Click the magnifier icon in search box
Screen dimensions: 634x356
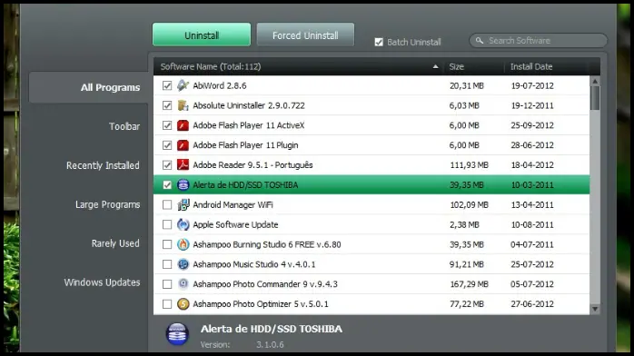click(x=480, y=40)
